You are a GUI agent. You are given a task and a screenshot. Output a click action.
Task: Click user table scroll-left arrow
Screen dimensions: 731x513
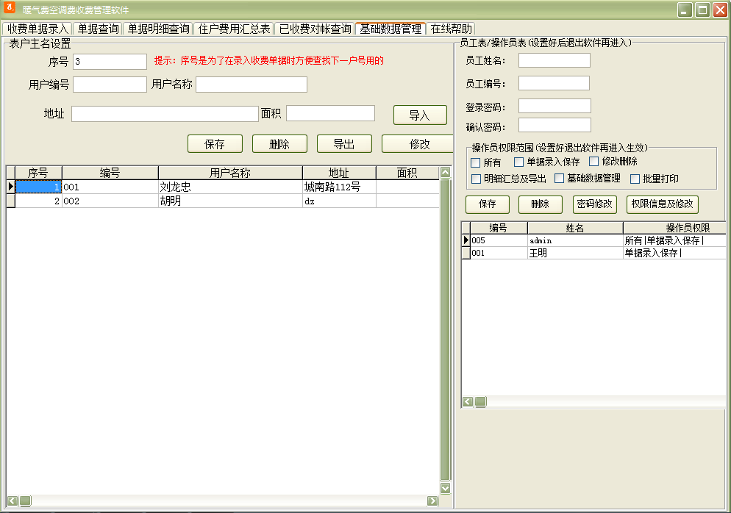pyautogui.click(x=13, y=501)
